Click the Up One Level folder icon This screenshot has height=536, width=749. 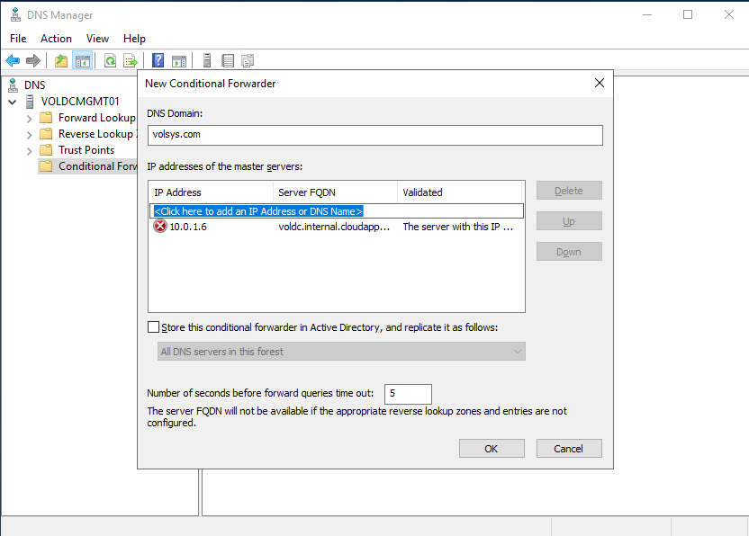click(61, 61)
